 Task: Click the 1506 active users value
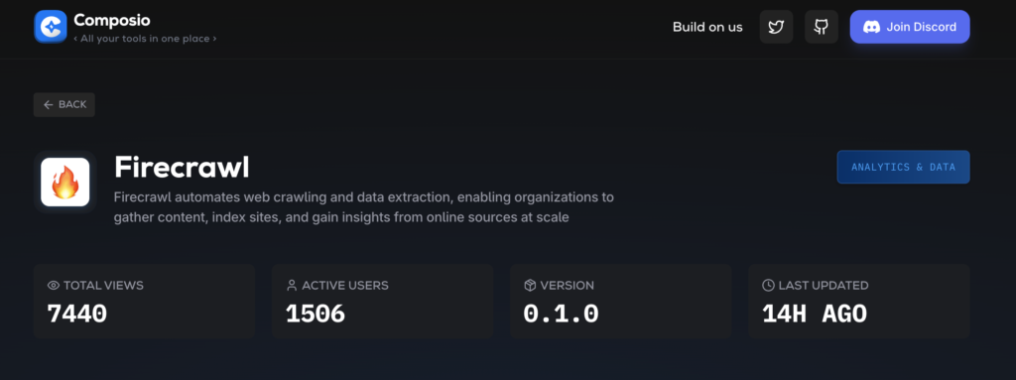pos(316,314)
